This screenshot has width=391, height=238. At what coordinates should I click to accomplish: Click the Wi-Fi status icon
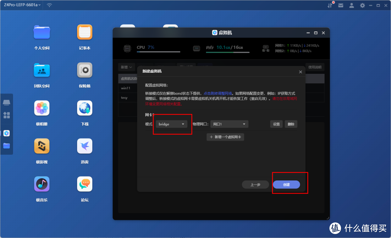(x=49, y=5)
